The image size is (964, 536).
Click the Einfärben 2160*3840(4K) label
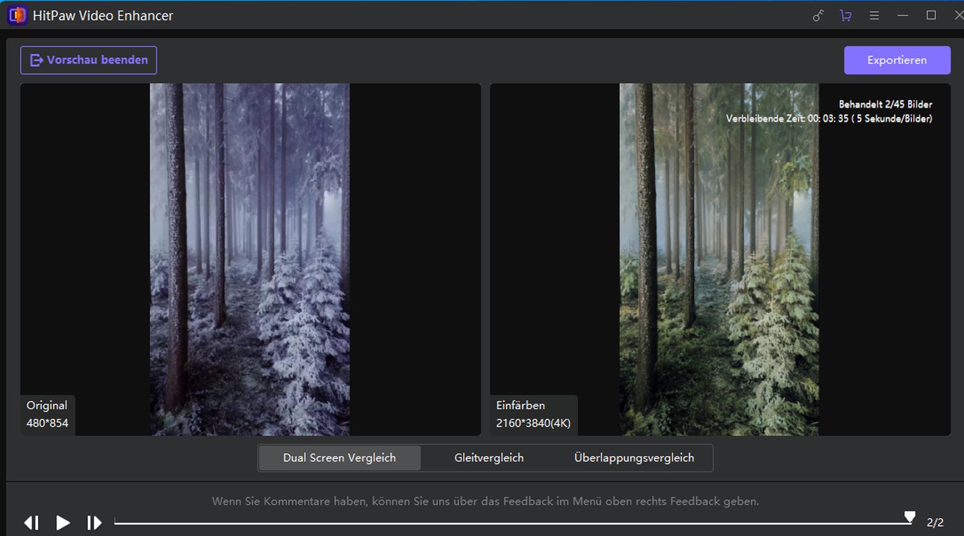(533, 415)
